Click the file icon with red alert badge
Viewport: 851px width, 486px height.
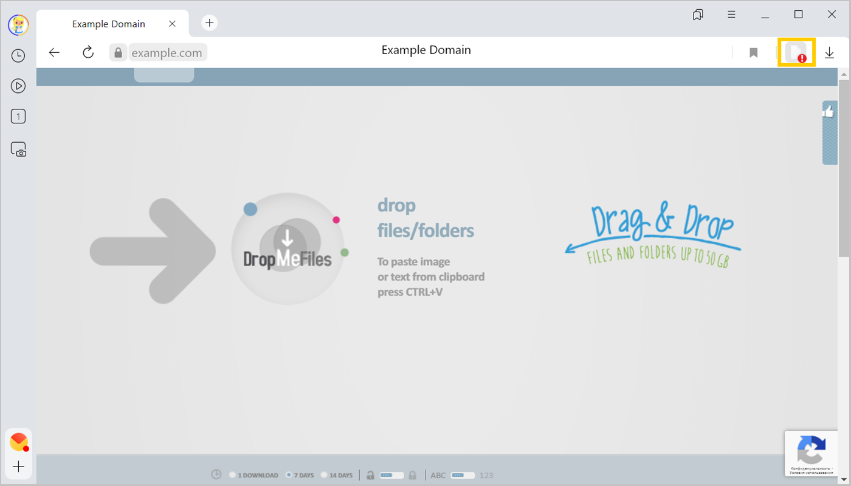click(796, 53)
